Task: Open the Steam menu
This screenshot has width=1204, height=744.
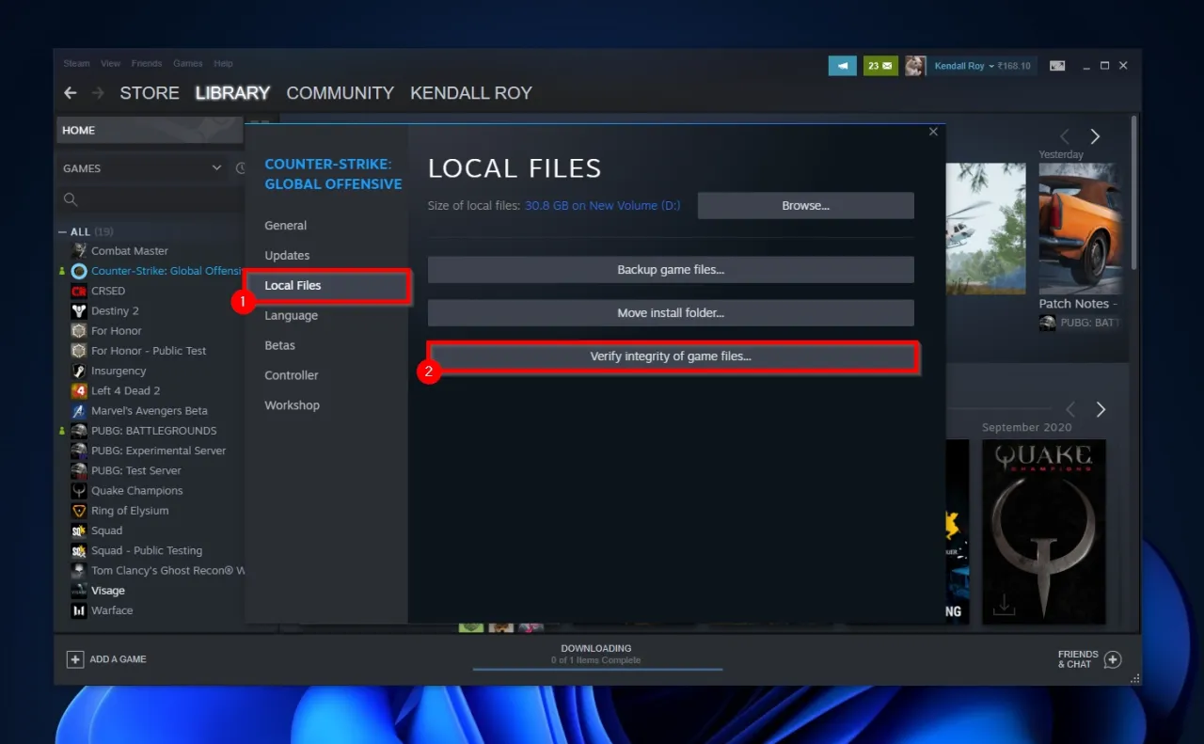Action: coord(76,64)
